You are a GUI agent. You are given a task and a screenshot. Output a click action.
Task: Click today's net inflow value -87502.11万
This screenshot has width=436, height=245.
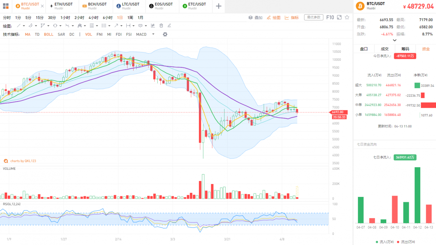click(405, 56)
